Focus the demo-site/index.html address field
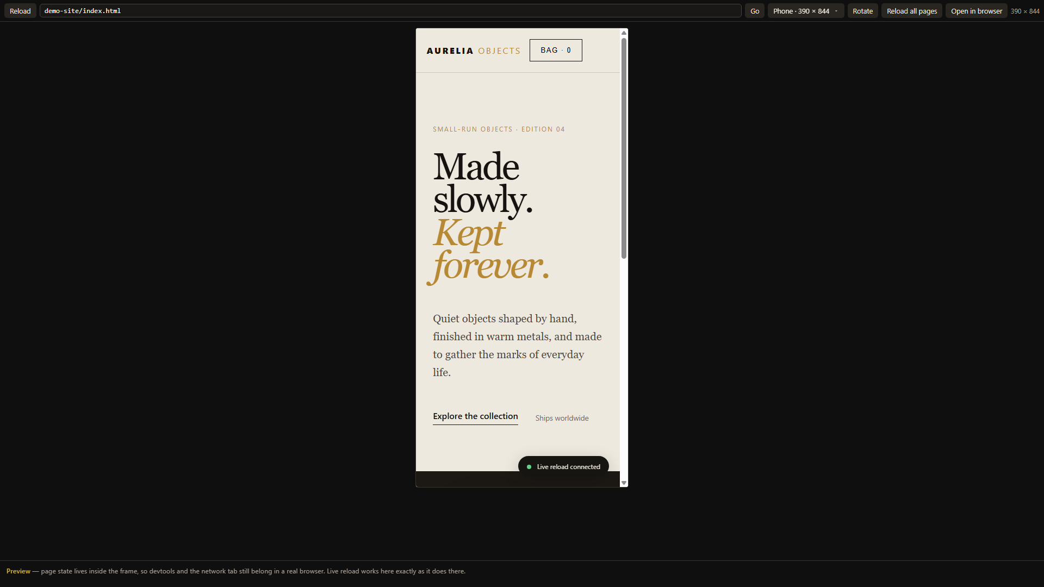The width and height of the screenshot is (1044, 587). (390, 11)
